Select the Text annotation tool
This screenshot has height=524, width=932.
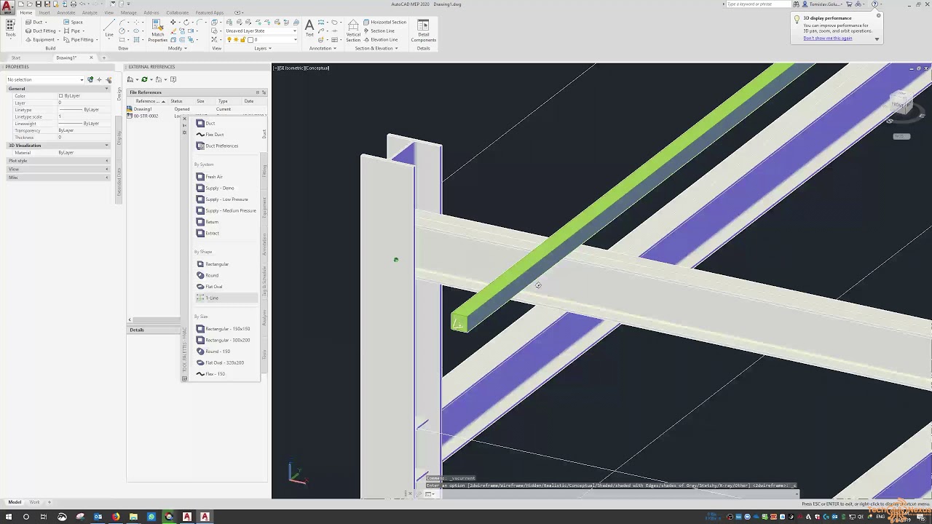pyautogui.click(x=309, y=28)
